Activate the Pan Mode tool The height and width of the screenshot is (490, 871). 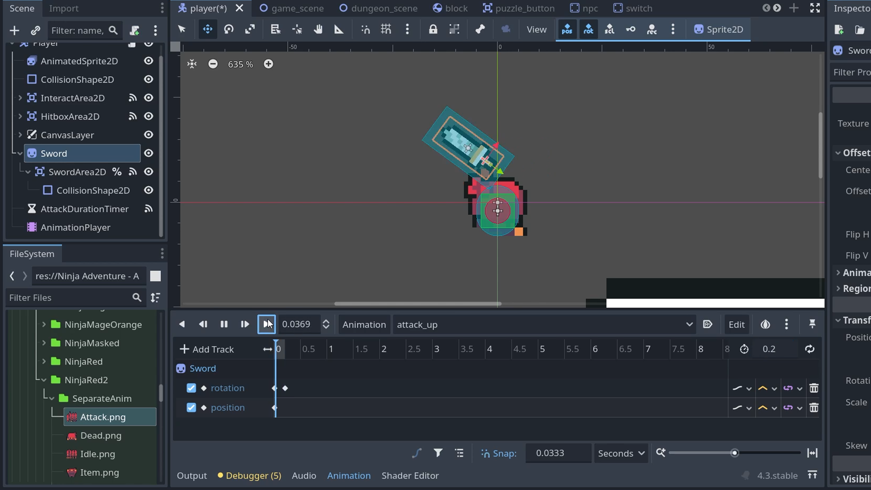(318, 29)
